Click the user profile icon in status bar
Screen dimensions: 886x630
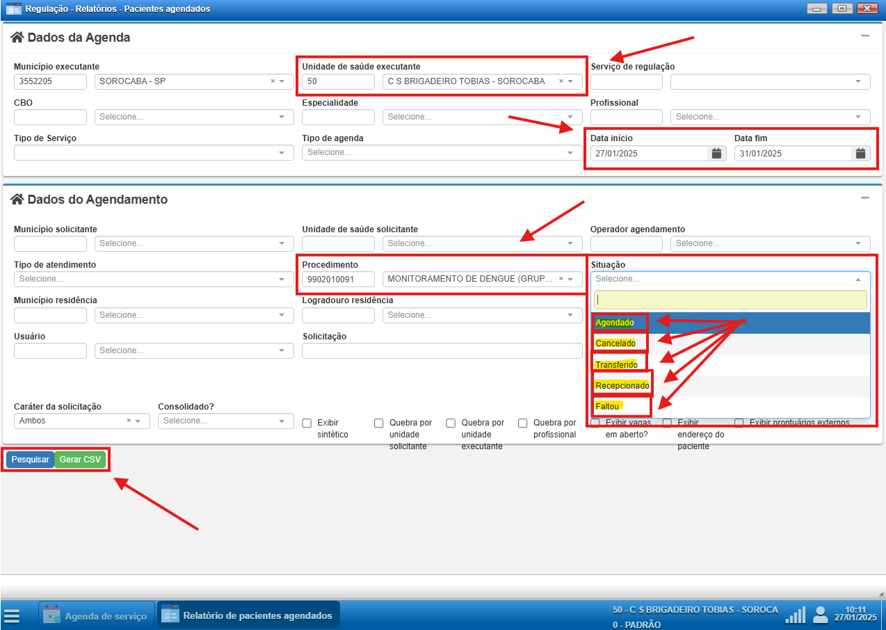coord(821,615)
